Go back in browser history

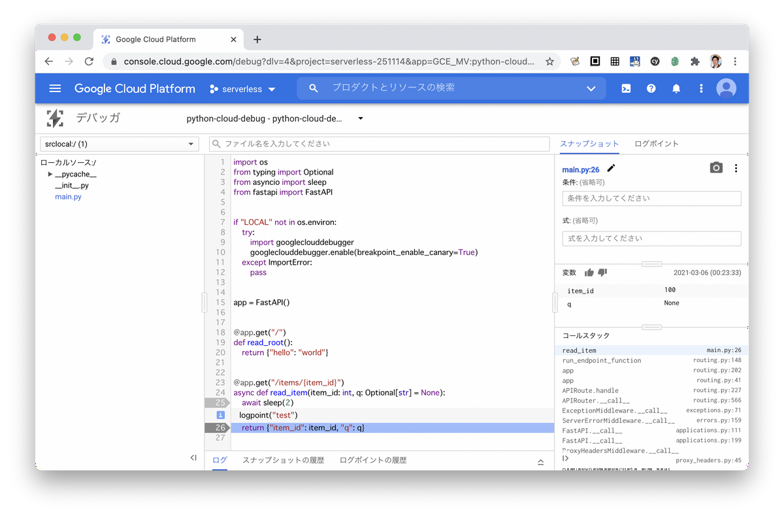tap(49, 61)
